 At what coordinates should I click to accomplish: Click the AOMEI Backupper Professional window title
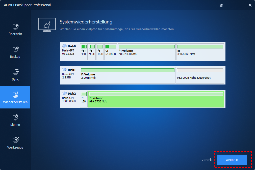pyautogui.click(x=27, y=5)
